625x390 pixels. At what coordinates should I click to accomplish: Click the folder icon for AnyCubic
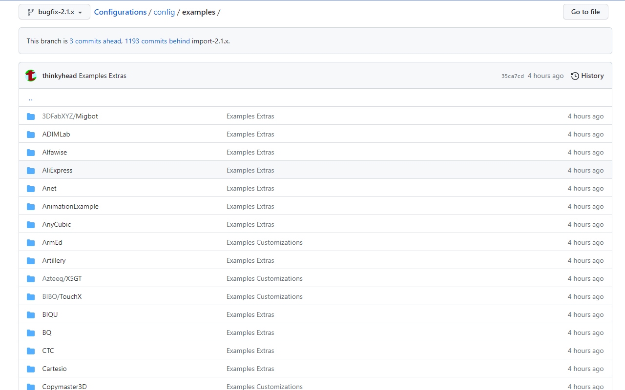coord(31,225)
